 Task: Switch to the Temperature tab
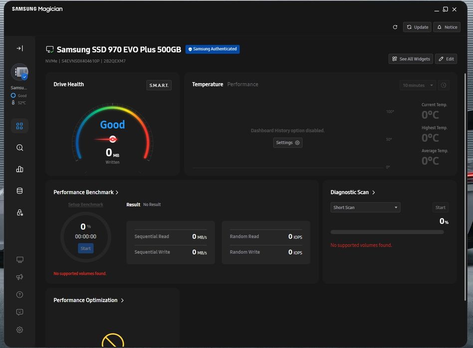(x=208, y=84)
